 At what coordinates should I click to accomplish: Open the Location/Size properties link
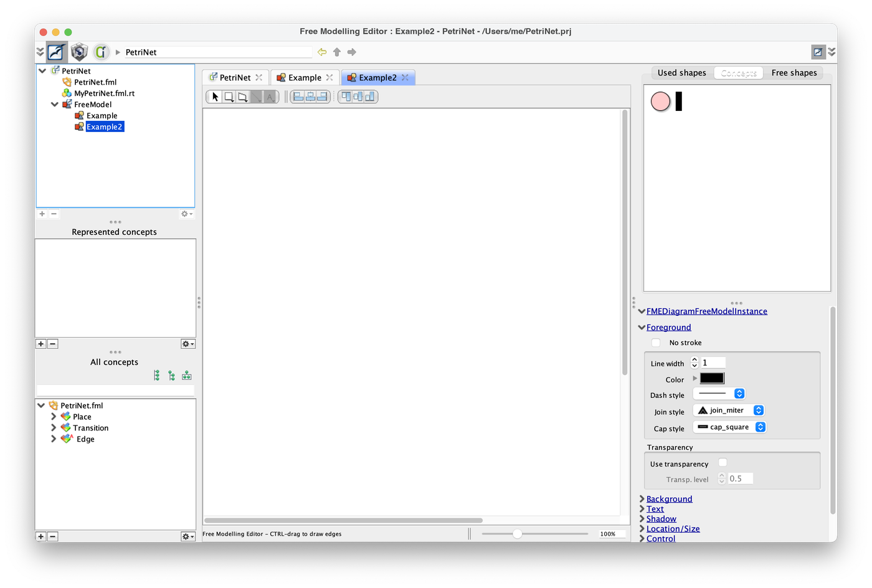point(673,529)
